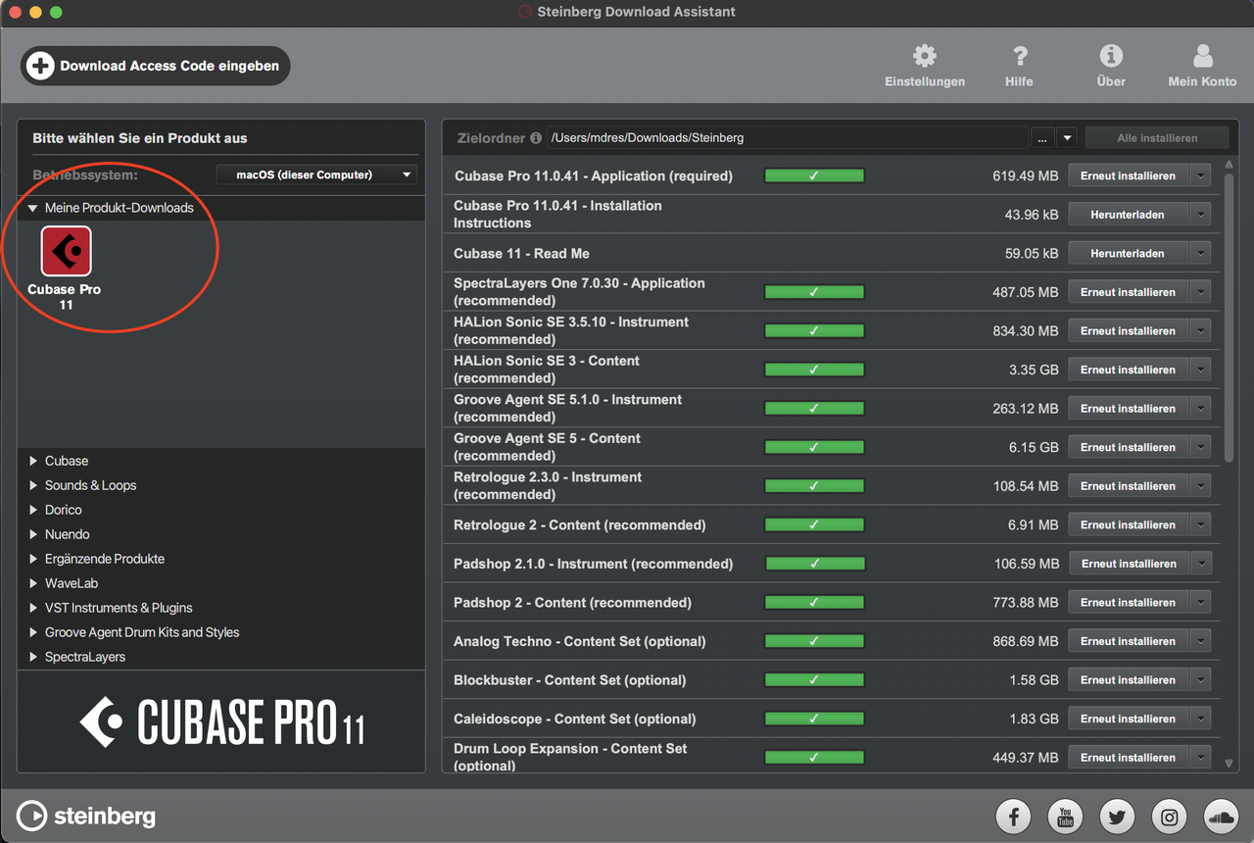
Task: Expand the Cubase category
Action: pos(33,461)
